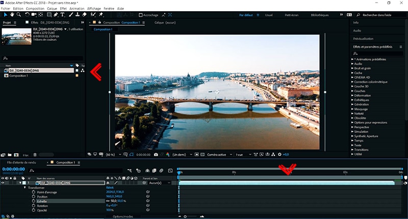
Task: Open the Prévisualisation panel
Action: point(363,38)
